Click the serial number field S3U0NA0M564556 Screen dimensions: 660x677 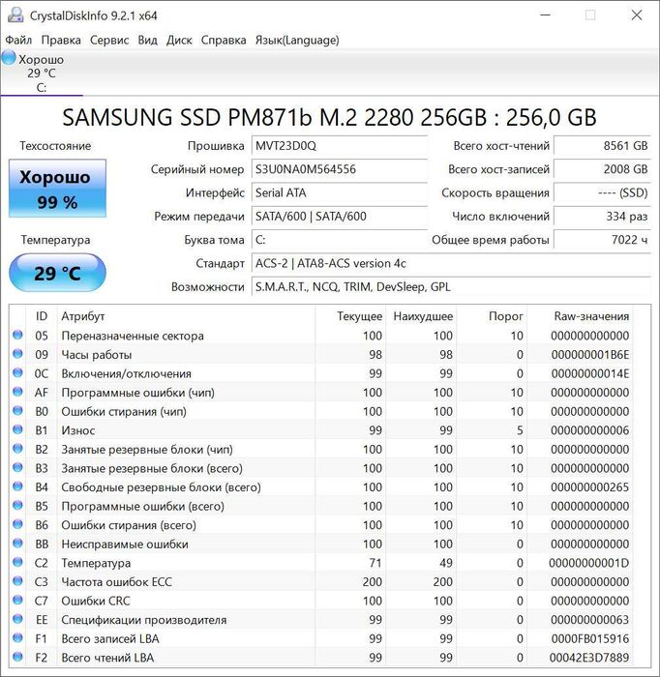pos(340,169)
